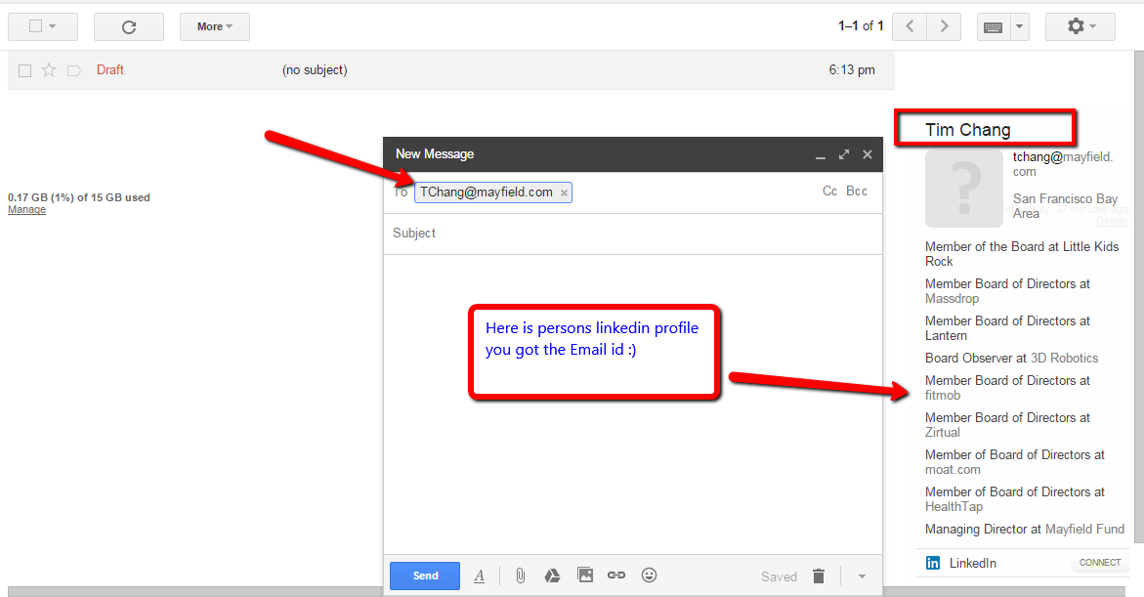The height and width of the screenshot is (597, 1144).
Task: Expand more options arrow next to trash
Action: (862, 576)
